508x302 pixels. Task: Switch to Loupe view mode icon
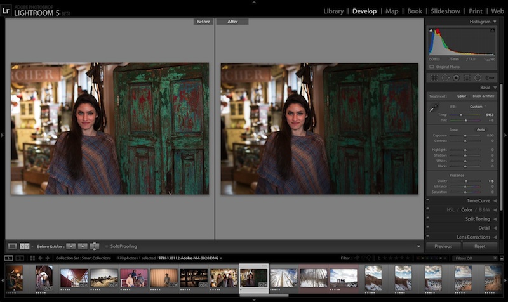pyautogui.click(x=12, y=246)
